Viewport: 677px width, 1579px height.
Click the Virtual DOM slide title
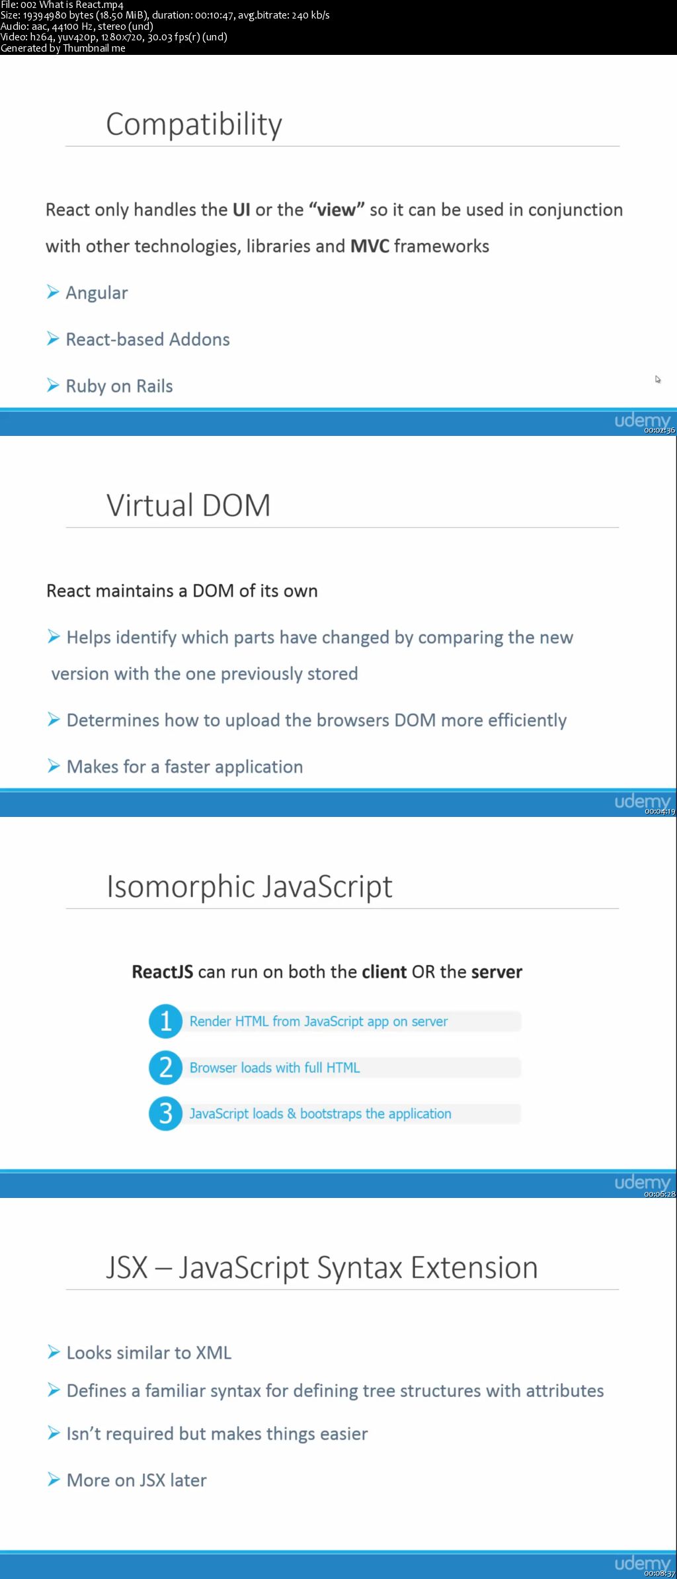[x=188, y=505]
